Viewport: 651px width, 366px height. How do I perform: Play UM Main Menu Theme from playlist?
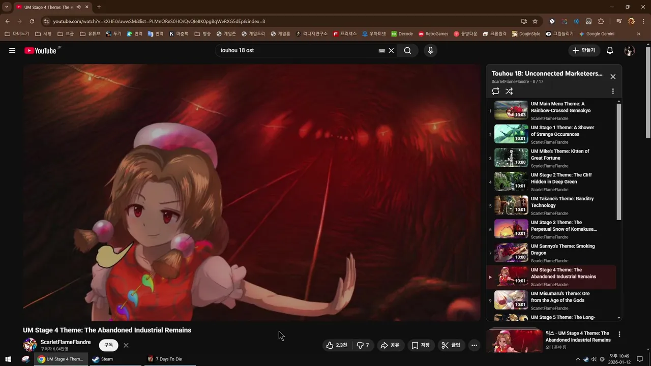(551, 111)
